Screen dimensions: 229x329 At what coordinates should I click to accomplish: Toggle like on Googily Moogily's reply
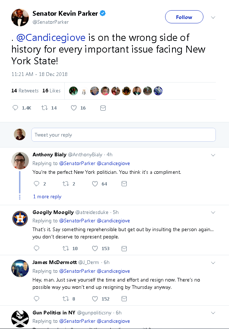[95, 248]
